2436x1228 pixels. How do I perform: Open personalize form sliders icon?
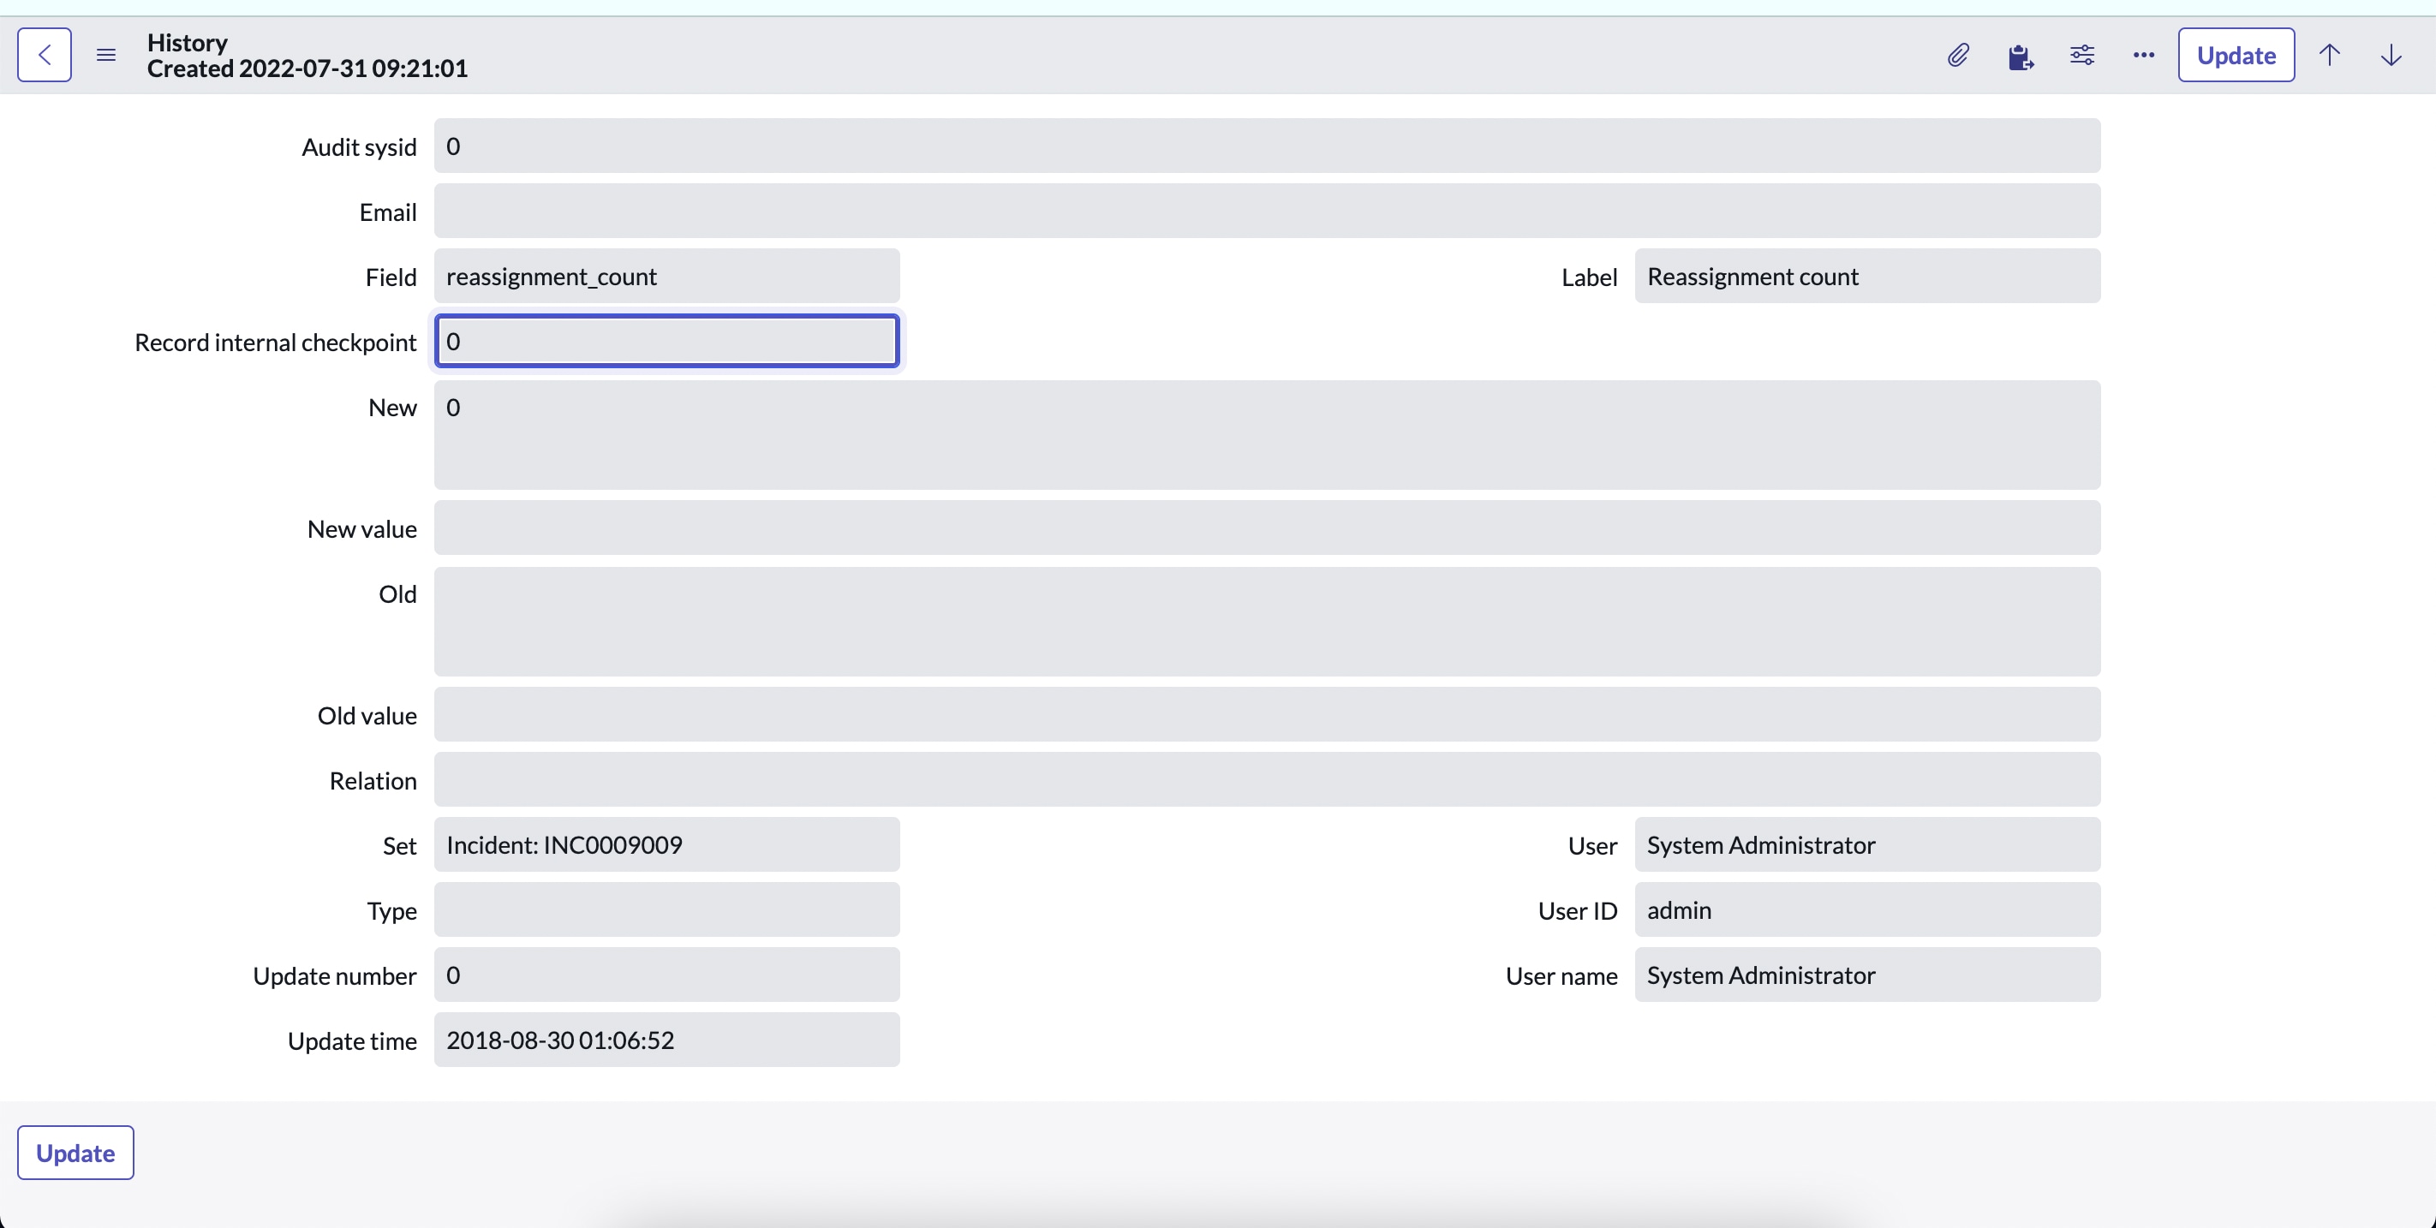click(2082, 55)
